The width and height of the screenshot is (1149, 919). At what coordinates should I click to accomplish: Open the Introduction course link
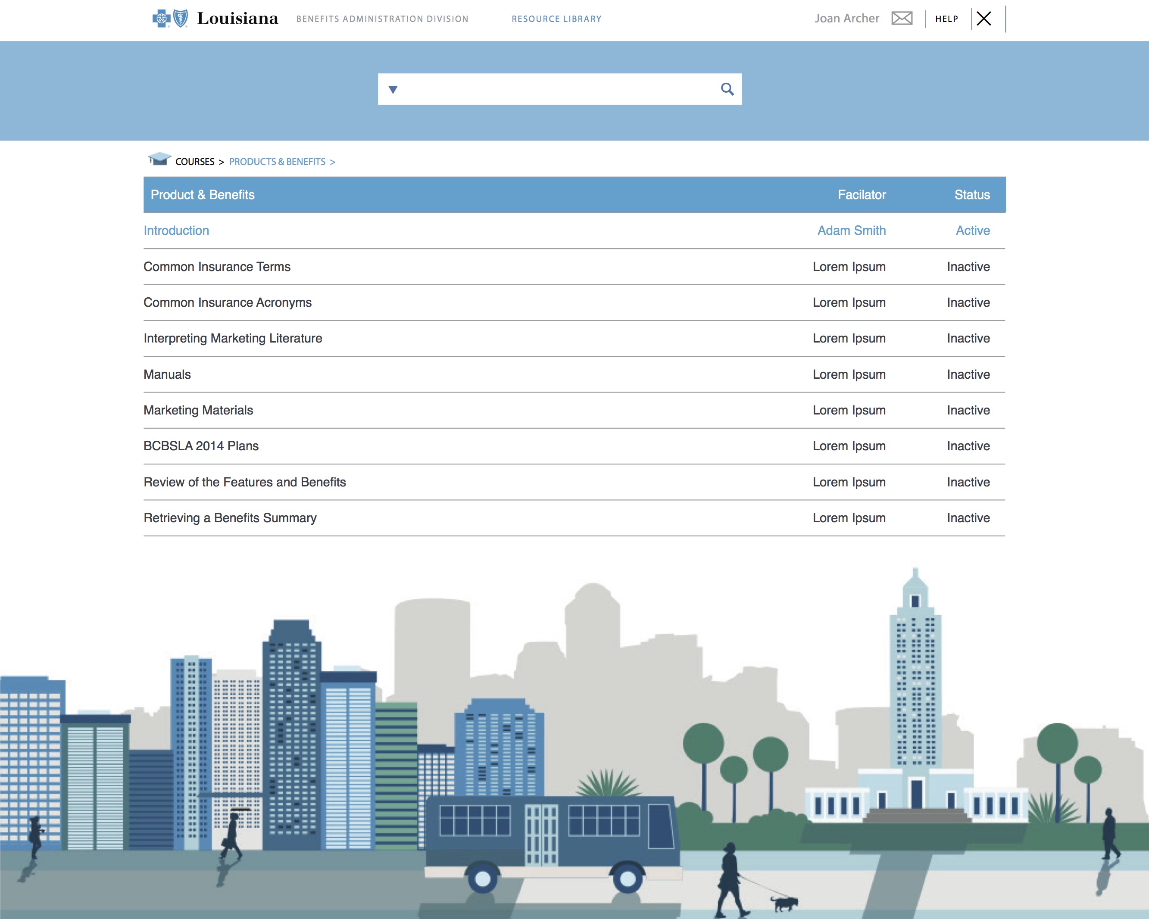176,231
